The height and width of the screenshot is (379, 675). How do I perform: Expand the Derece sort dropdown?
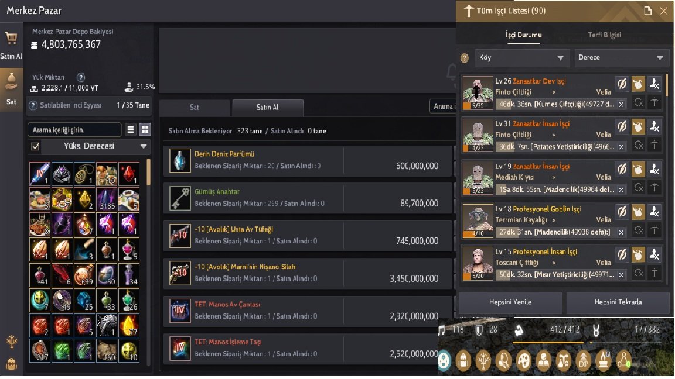[622, 57]
